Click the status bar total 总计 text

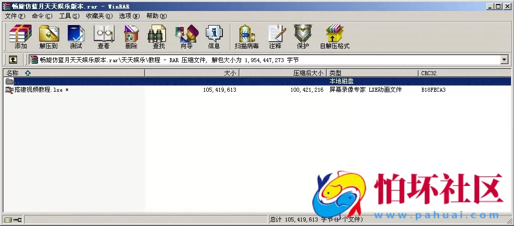[316, 219]
